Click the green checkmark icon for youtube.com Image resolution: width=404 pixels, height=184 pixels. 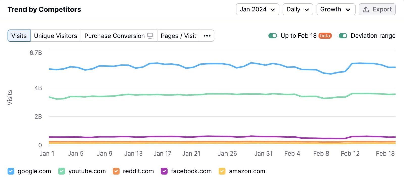coord(61,171)
